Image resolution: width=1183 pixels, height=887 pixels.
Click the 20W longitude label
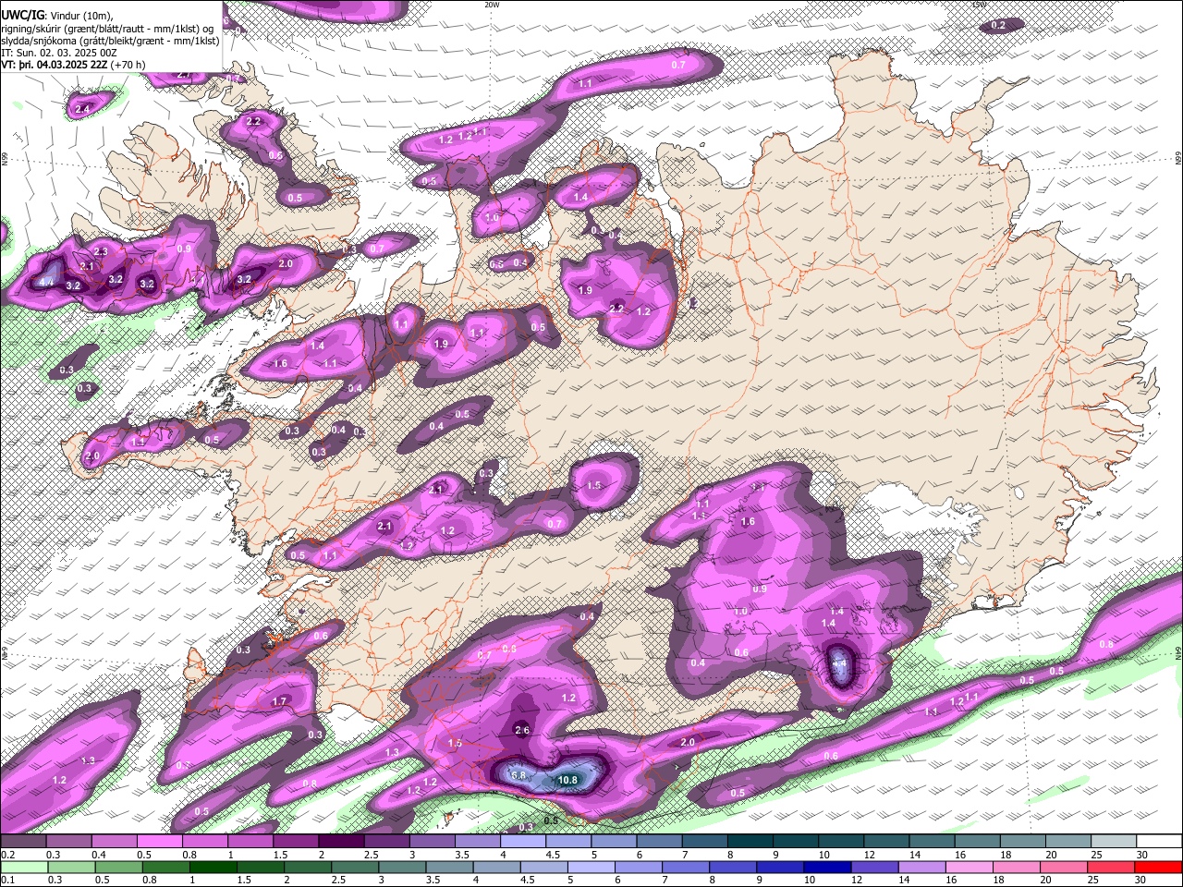pos(492,5)
